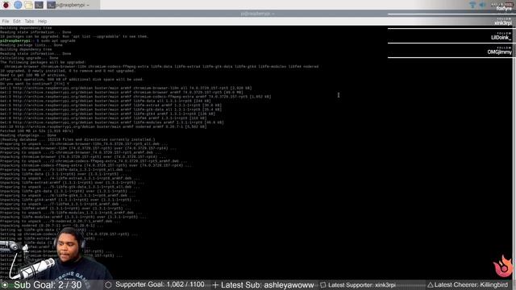Click the 'Fetched 100 MB' line
Viewport: 516px width, 290px height.
click(37, 130)
